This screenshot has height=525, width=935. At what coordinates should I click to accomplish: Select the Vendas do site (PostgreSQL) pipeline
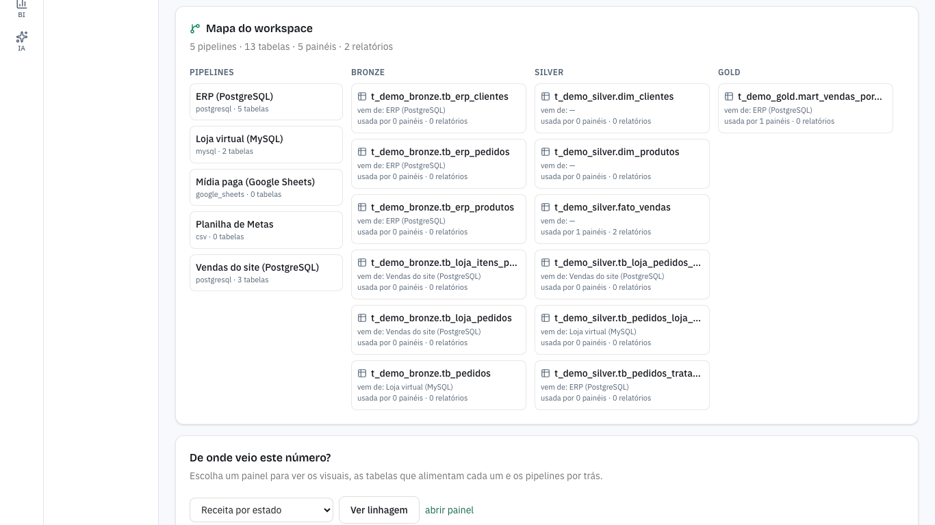coord(266,273)
